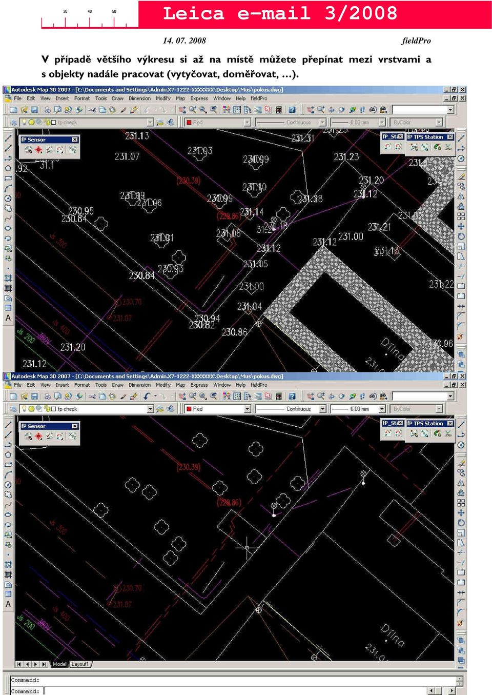Open ByColor plot style dropdown in lower window

[x=439, y=409]
